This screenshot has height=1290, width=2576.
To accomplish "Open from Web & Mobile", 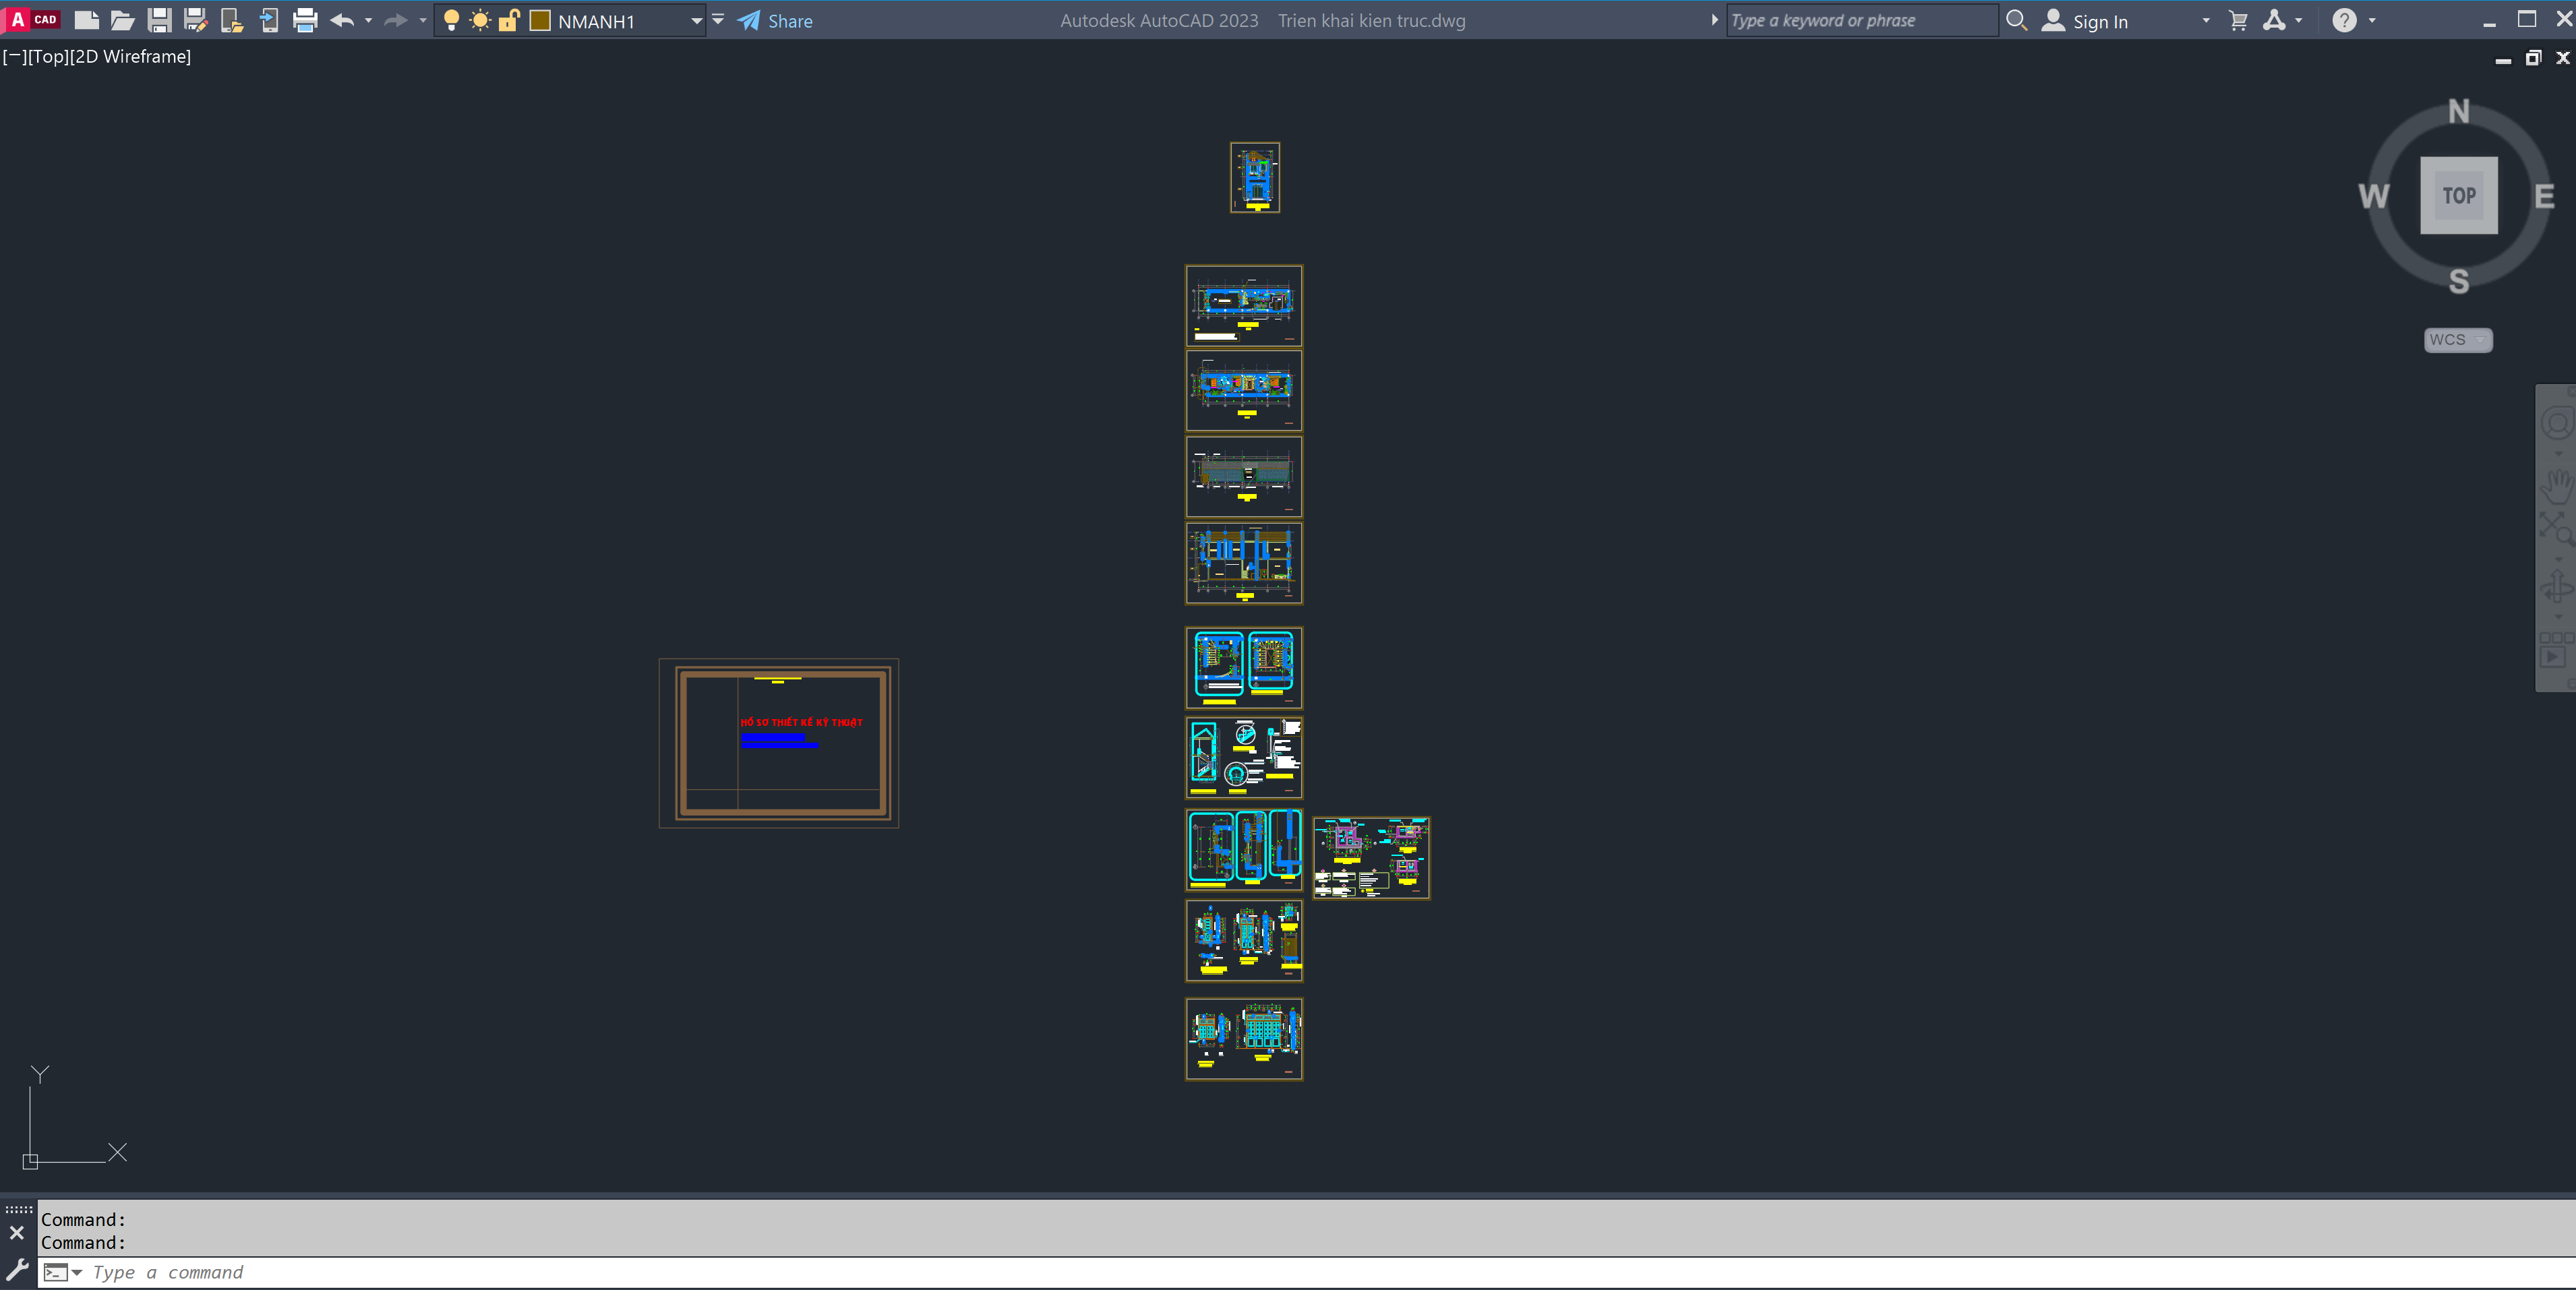I will click(232, 20).
